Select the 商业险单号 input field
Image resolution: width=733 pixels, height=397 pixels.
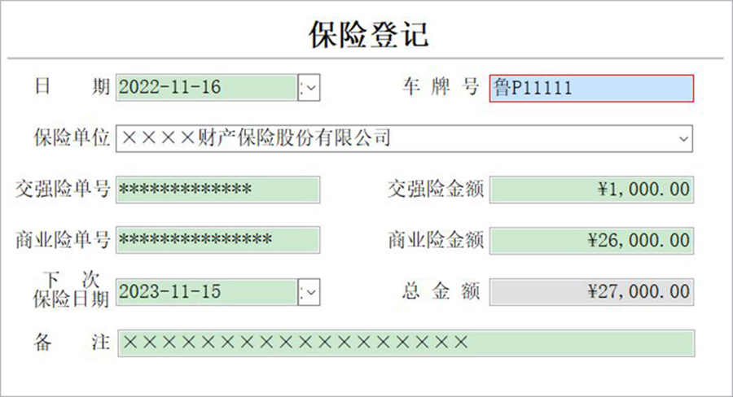(217, 240)
